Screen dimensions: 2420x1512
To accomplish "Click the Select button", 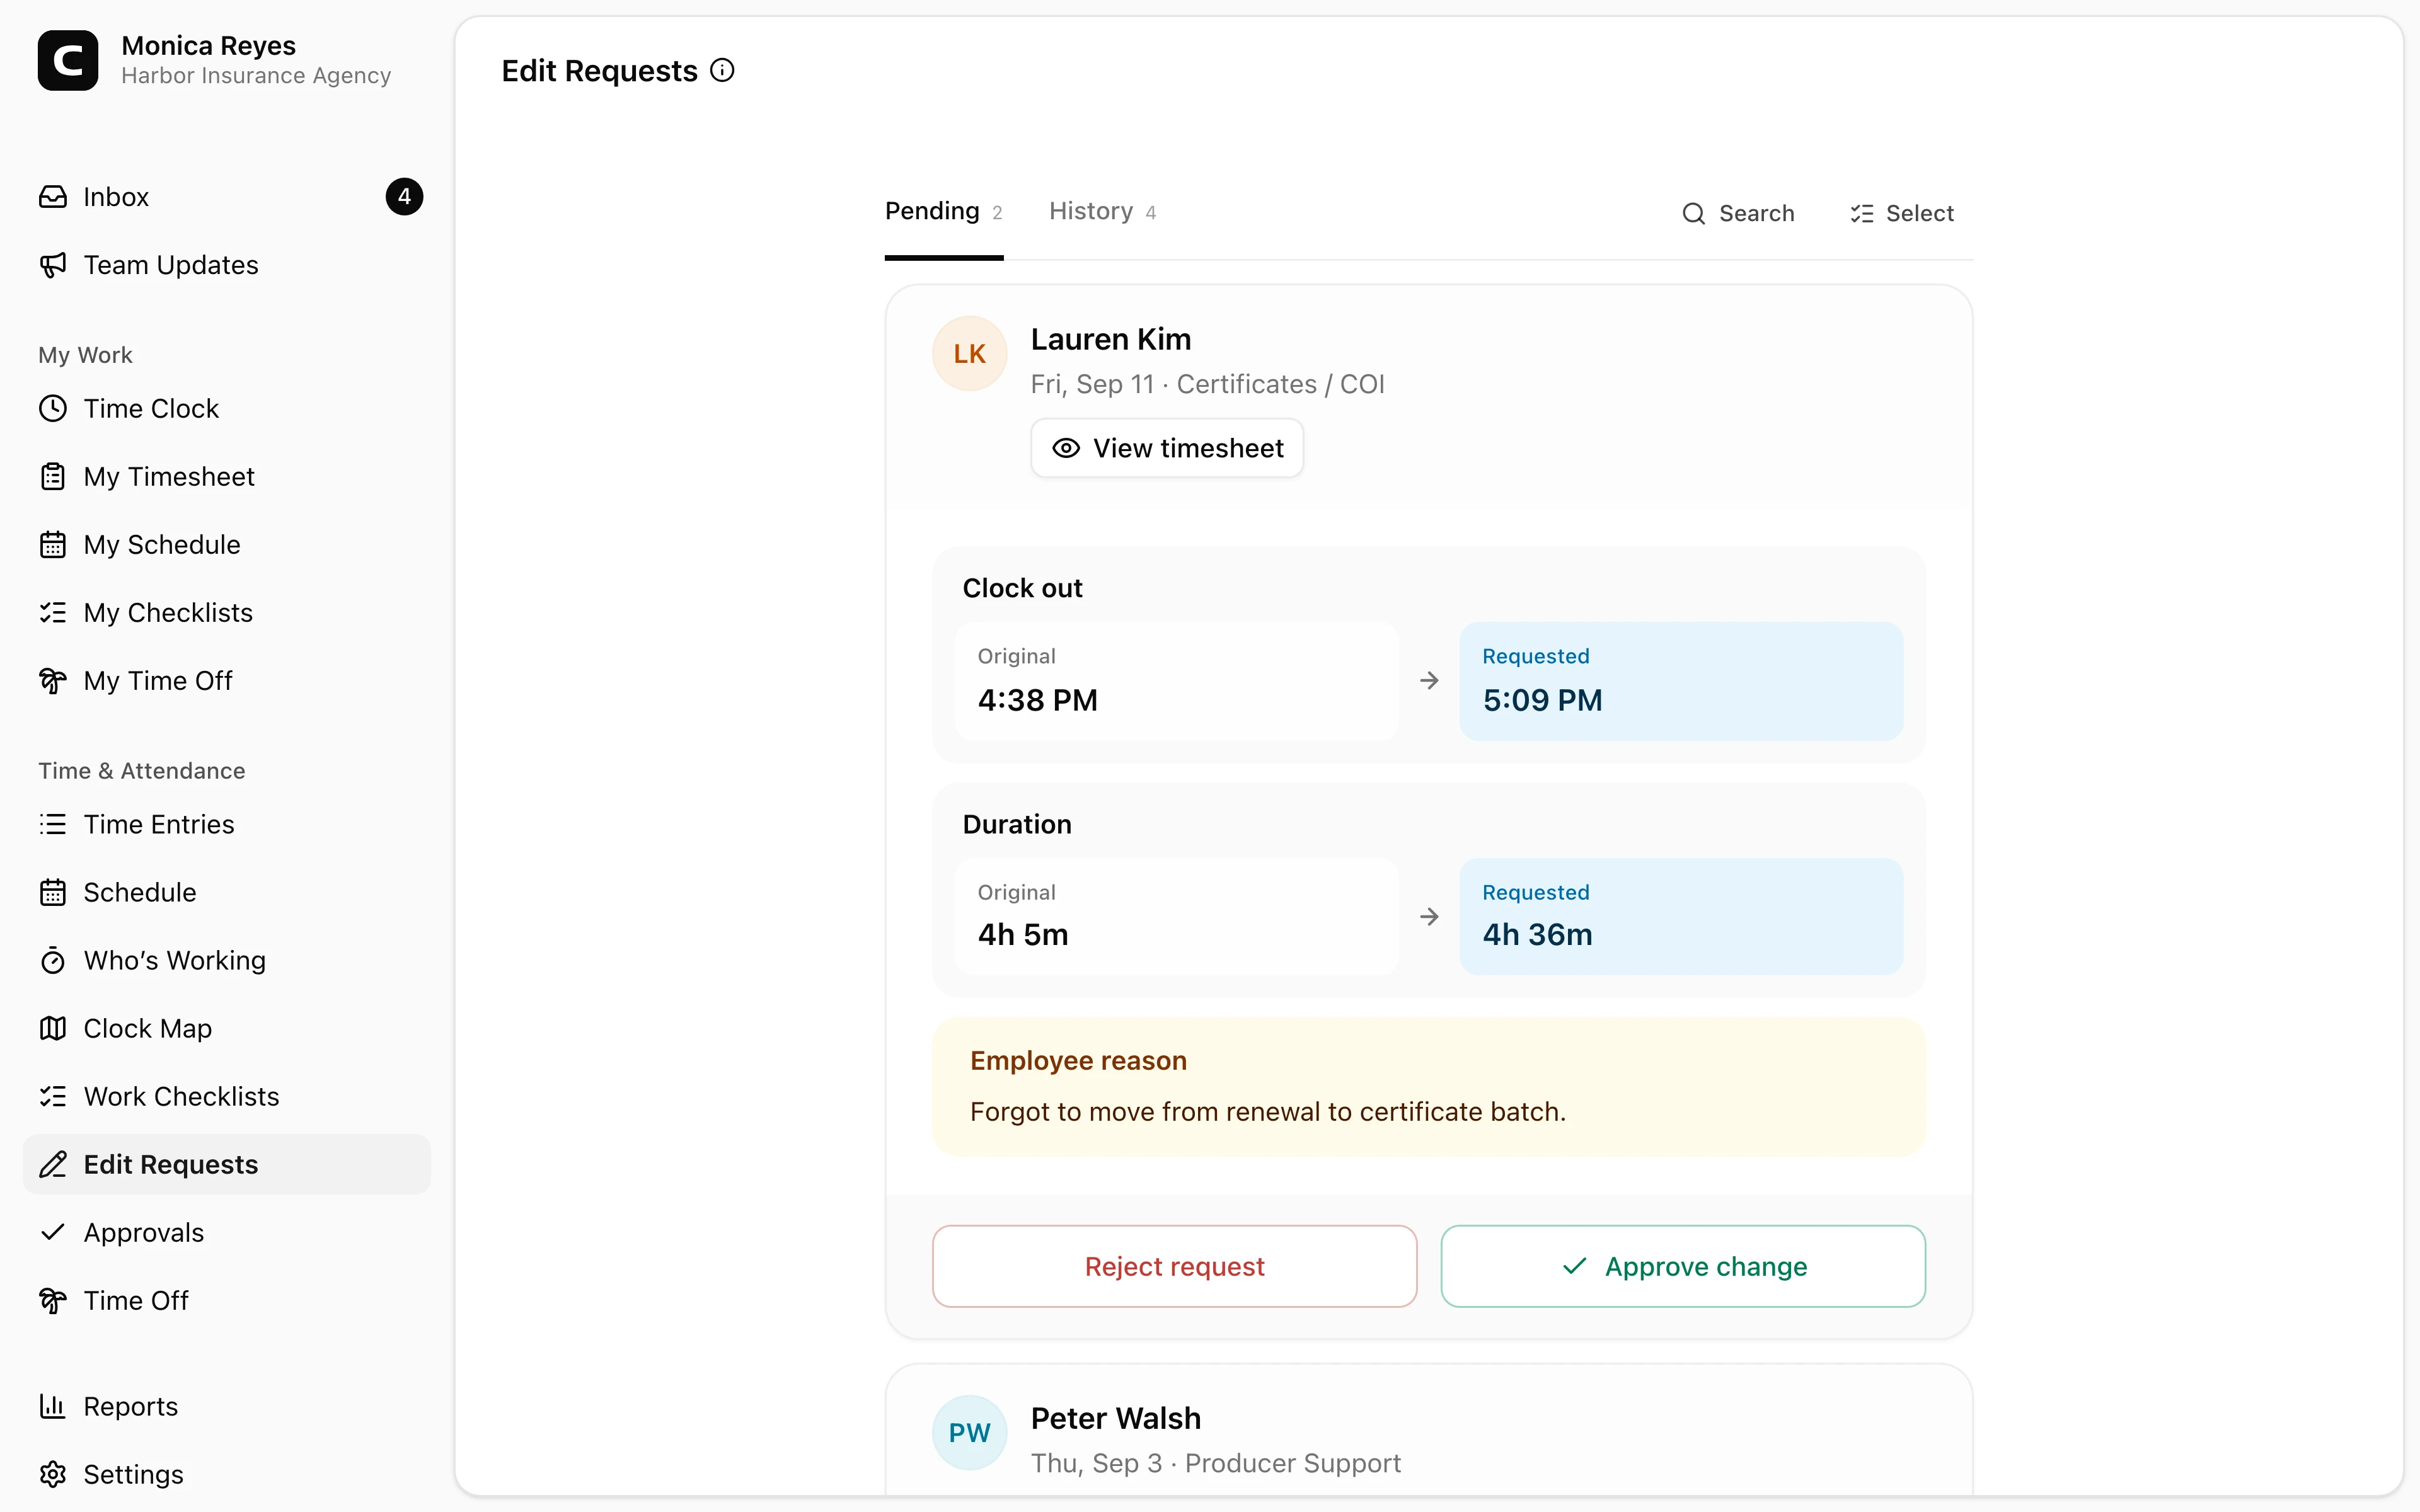I will [x=1901, y=214].
